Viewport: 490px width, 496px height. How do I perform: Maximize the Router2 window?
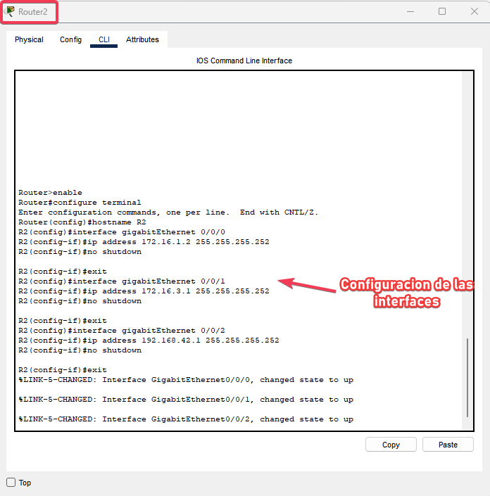(442, 11)
